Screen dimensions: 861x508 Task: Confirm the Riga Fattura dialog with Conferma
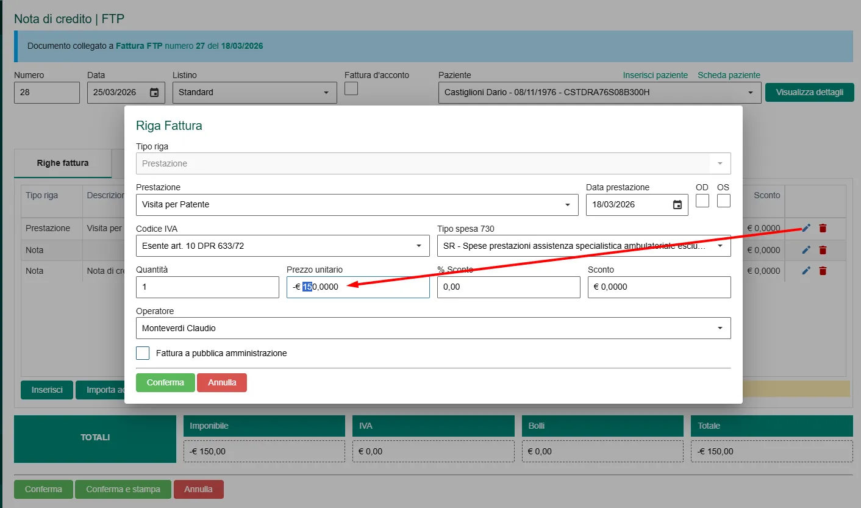165,383
